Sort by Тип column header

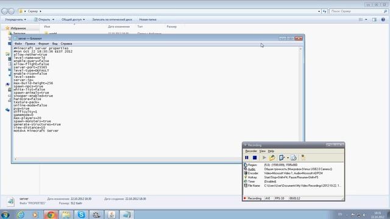pos(140,27)
